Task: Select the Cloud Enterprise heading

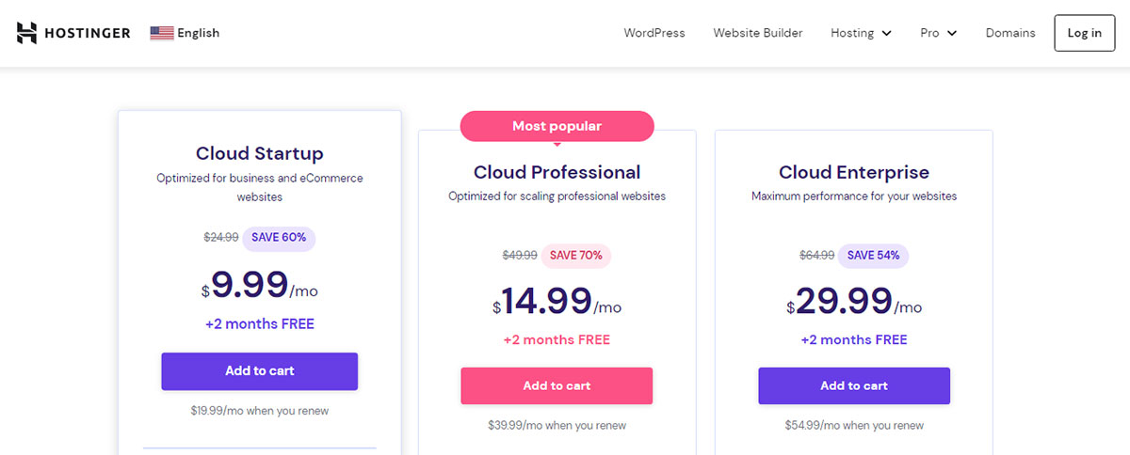Action: coord(854,172)
